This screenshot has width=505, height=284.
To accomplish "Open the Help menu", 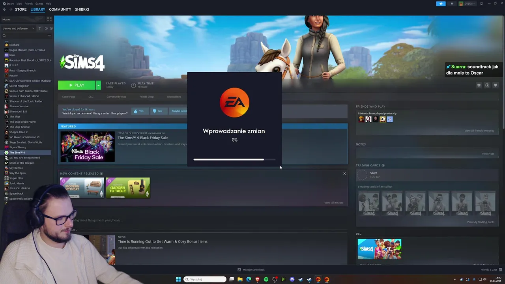I will pyautogui.click(x=48, y=4).
